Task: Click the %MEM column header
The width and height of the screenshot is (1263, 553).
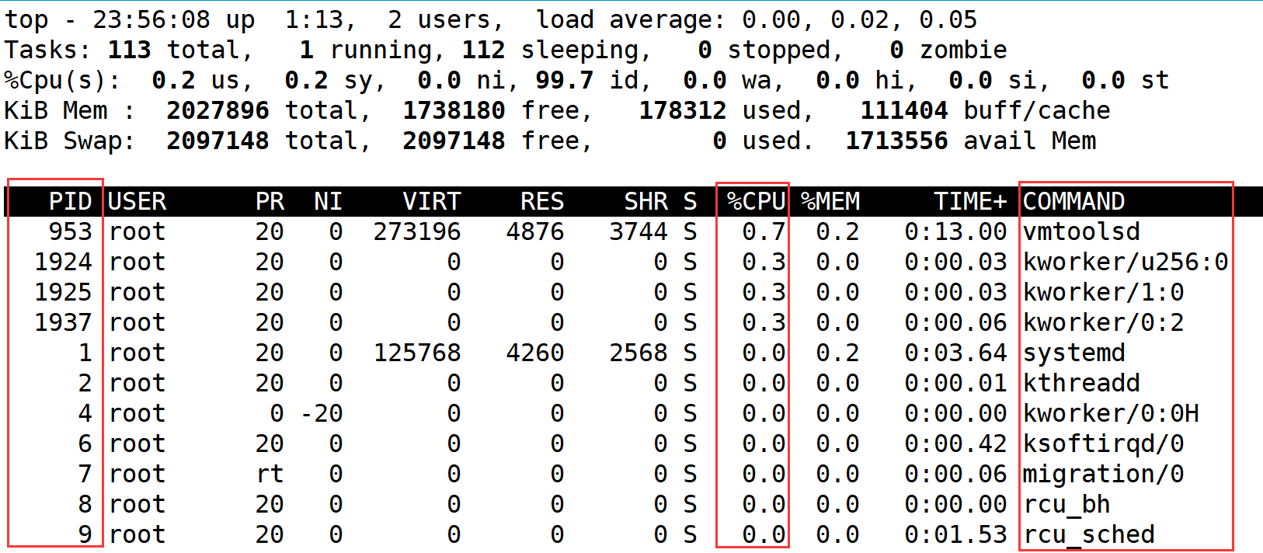Action: click(830, 202)
